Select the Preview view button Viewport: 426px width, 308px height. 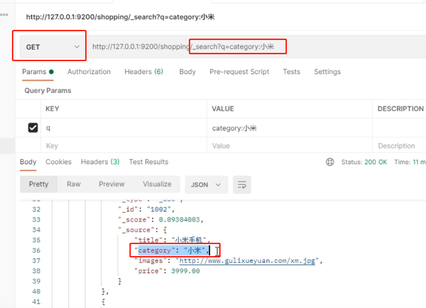pos(111,184)
